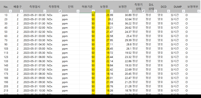Open the No. column filter dropdown
This screenshot has height=98, width=201.
tap(11, 11)
